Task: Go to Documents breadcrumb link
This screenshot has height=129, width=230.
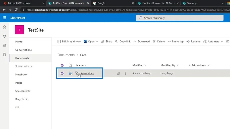Action: [66, 55]
